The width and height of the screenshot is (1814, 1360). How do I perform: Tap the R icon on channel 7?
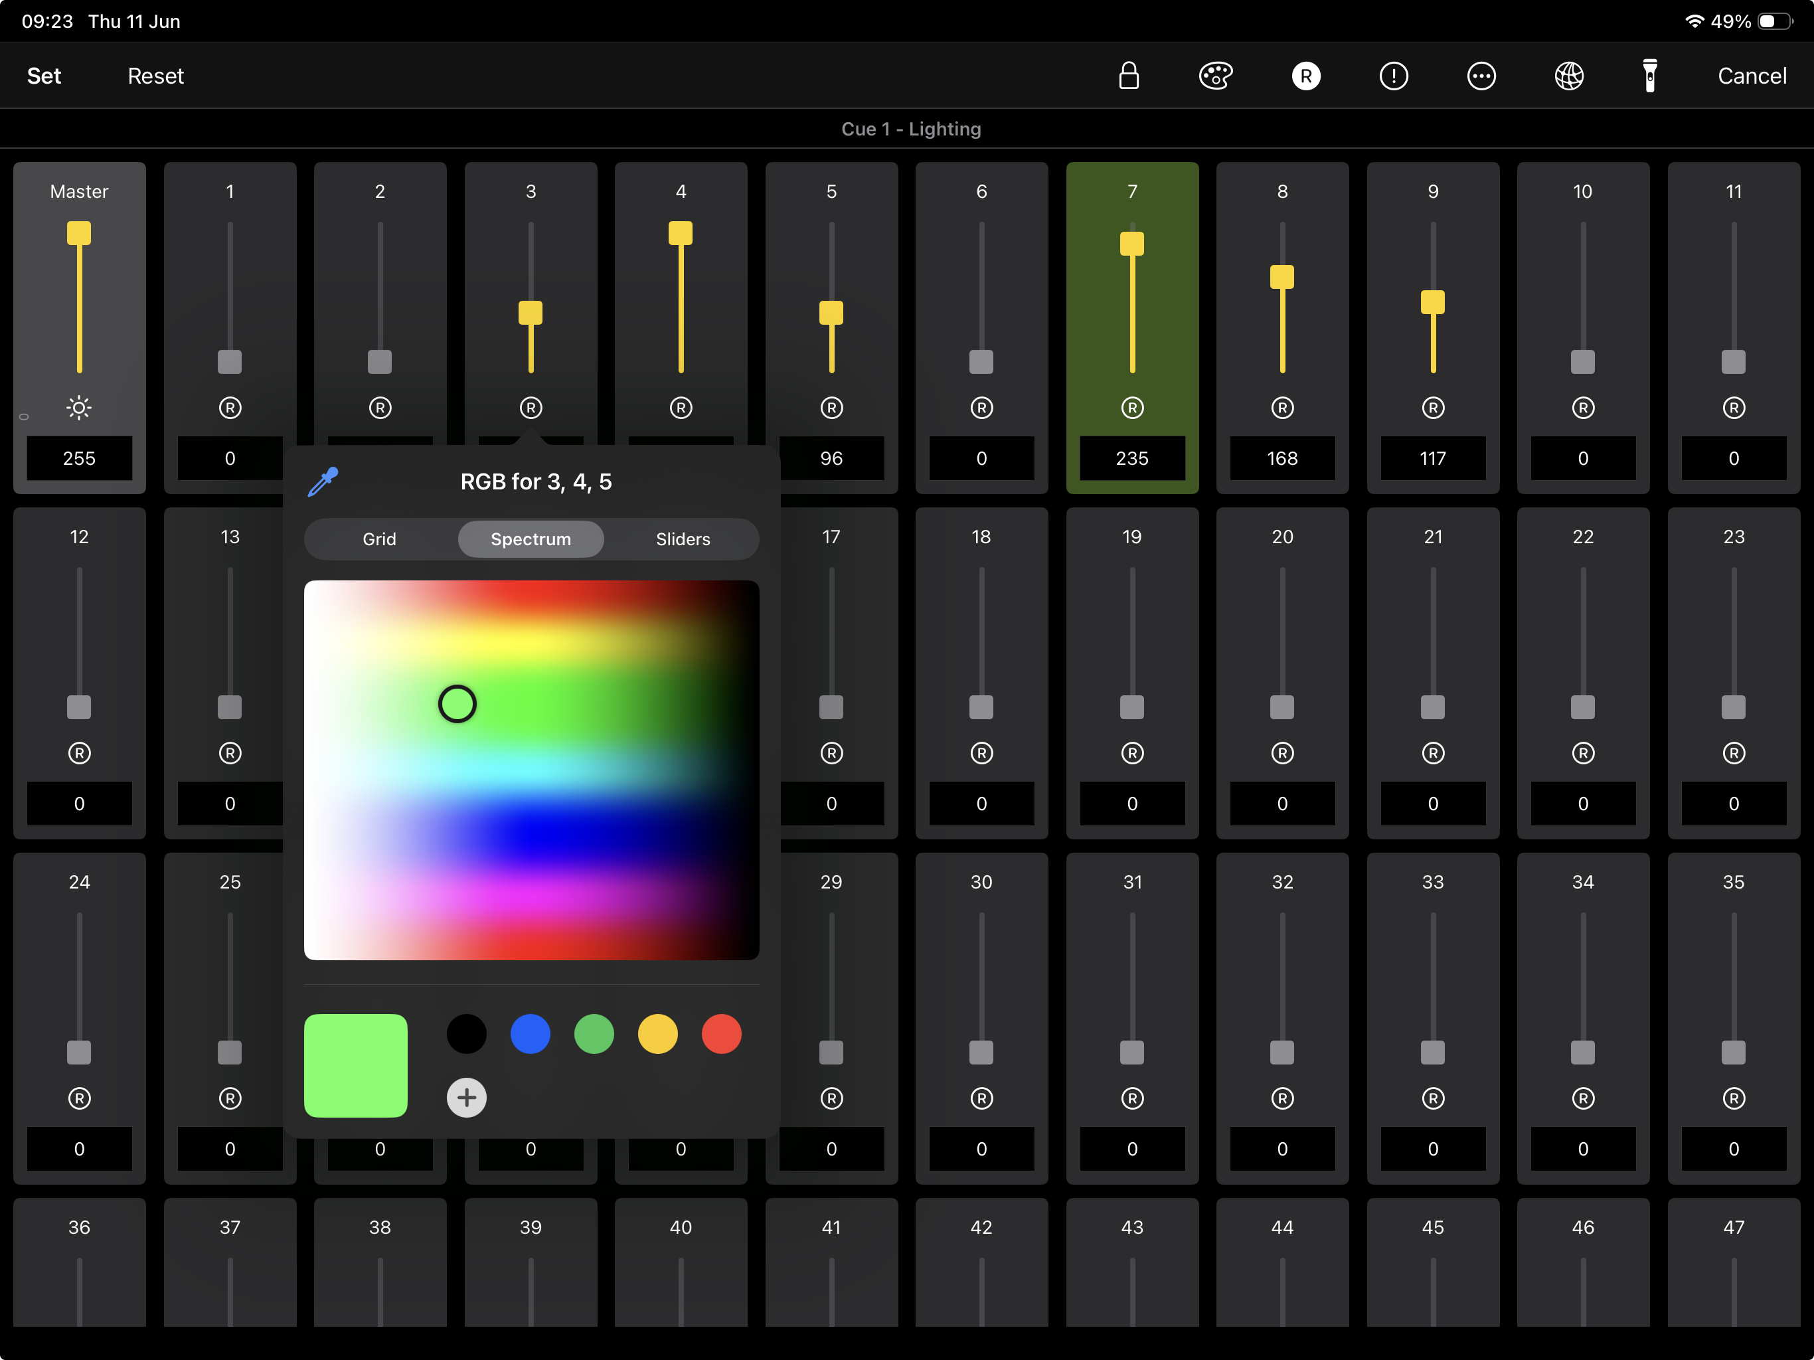(1133, 408)
